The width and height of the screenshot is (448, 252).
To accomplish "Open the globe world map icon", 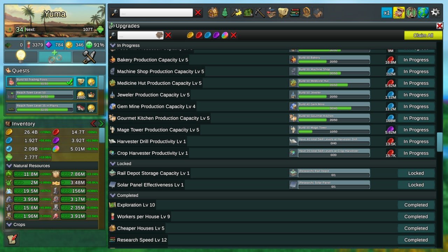I will coord(423,13).
